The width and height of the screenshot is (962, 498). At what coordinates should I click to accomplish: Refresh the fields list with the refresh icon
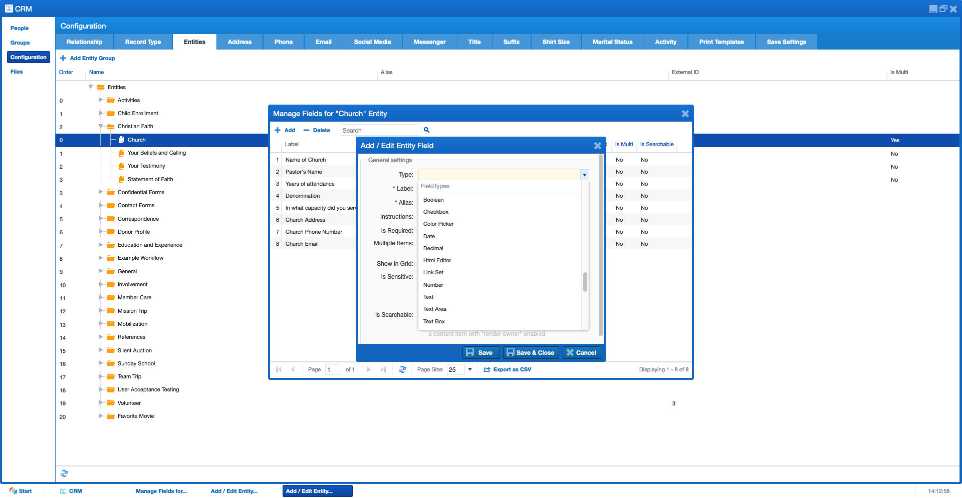[402, 369]
